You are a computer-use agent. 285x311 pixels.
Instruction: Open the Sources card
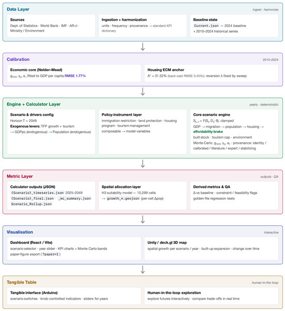pyautogui.click(x=51, y=25)
